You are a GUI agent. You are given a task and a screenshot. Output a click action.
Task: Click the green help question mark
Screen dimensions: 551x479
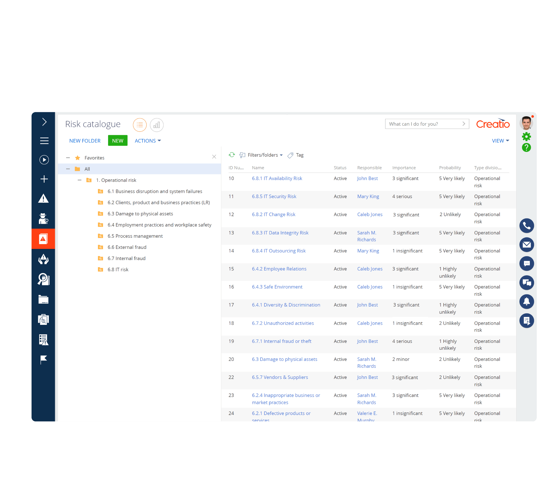[526, 148]
